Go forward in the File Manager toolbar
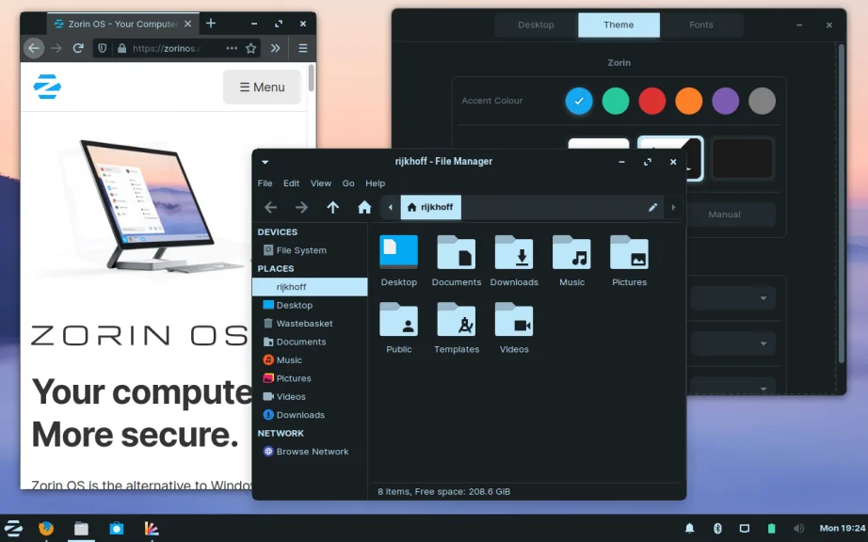 click(x=301, y=207)
